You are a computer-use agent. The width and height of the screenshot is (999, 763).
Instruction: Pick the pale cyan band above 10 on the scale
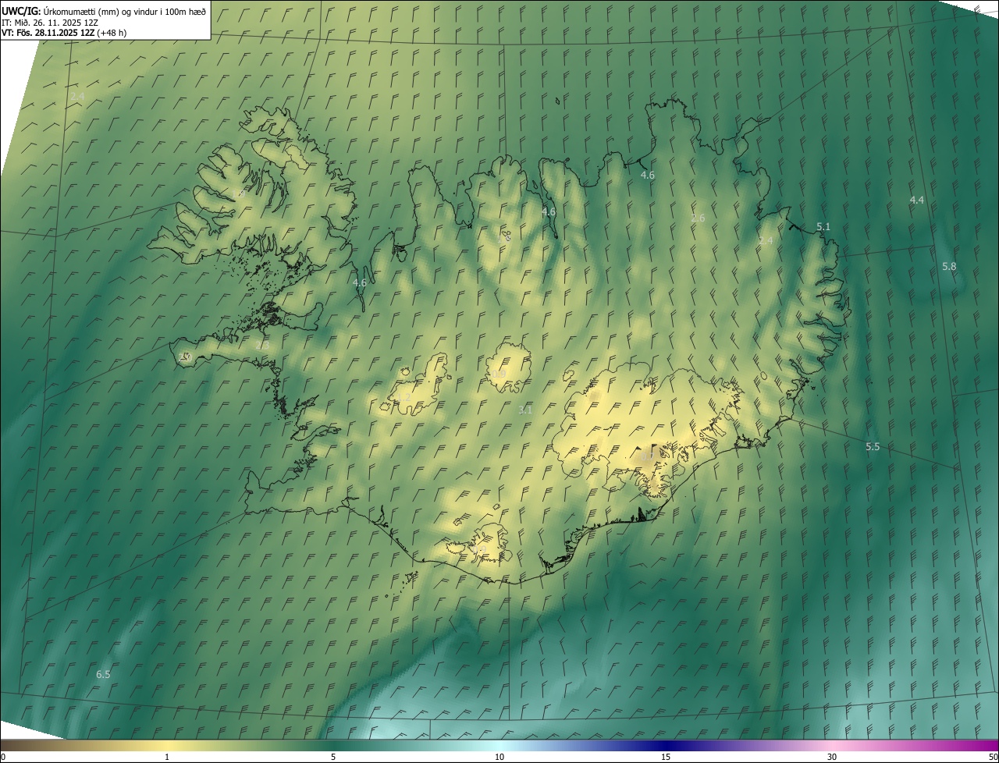click(499, 746)
